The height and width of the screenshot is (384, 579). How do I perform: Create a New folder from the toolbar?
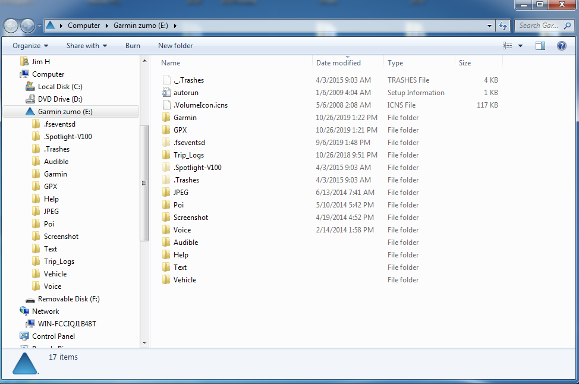tap(175, 46)
